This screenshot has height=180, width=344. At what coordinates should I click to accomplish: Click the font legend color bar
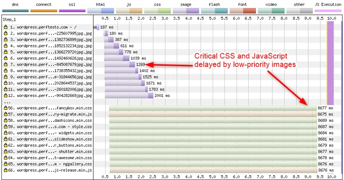tap(242, 11)
